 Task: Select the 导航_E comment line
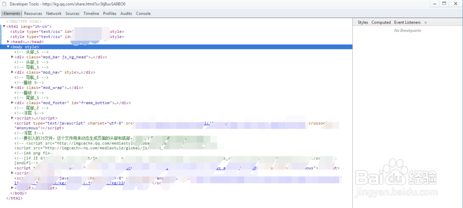(31, 77)
